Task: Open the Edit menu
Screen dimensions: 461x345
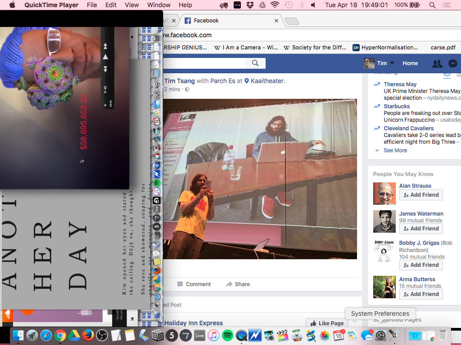Action: [111, 5]
